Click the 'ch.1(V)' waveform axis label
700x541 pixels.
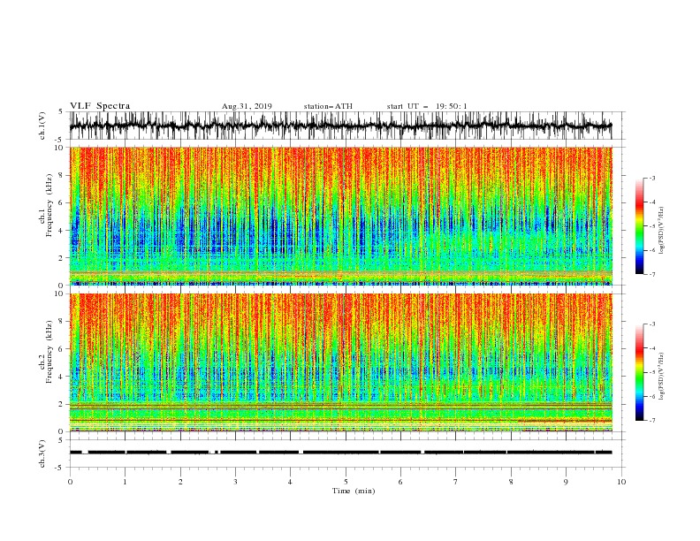click(42, 126)
